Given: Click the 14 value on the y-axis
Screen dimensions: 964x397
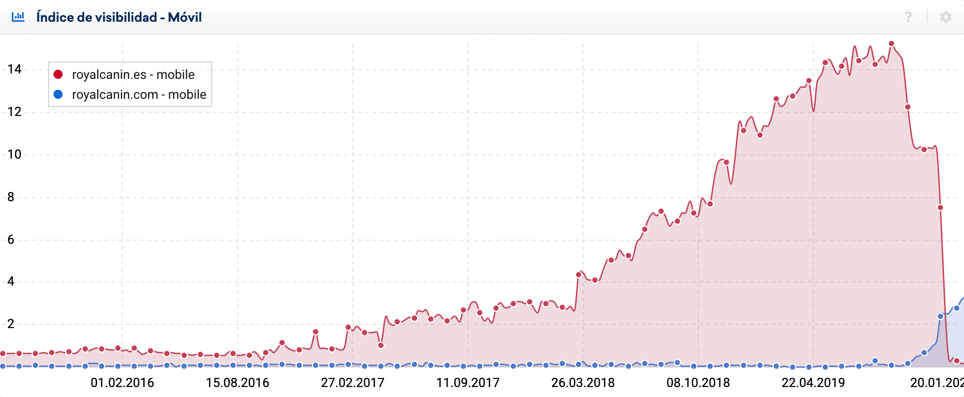Looking at the screenshot, I should click(x=15, y=69).
